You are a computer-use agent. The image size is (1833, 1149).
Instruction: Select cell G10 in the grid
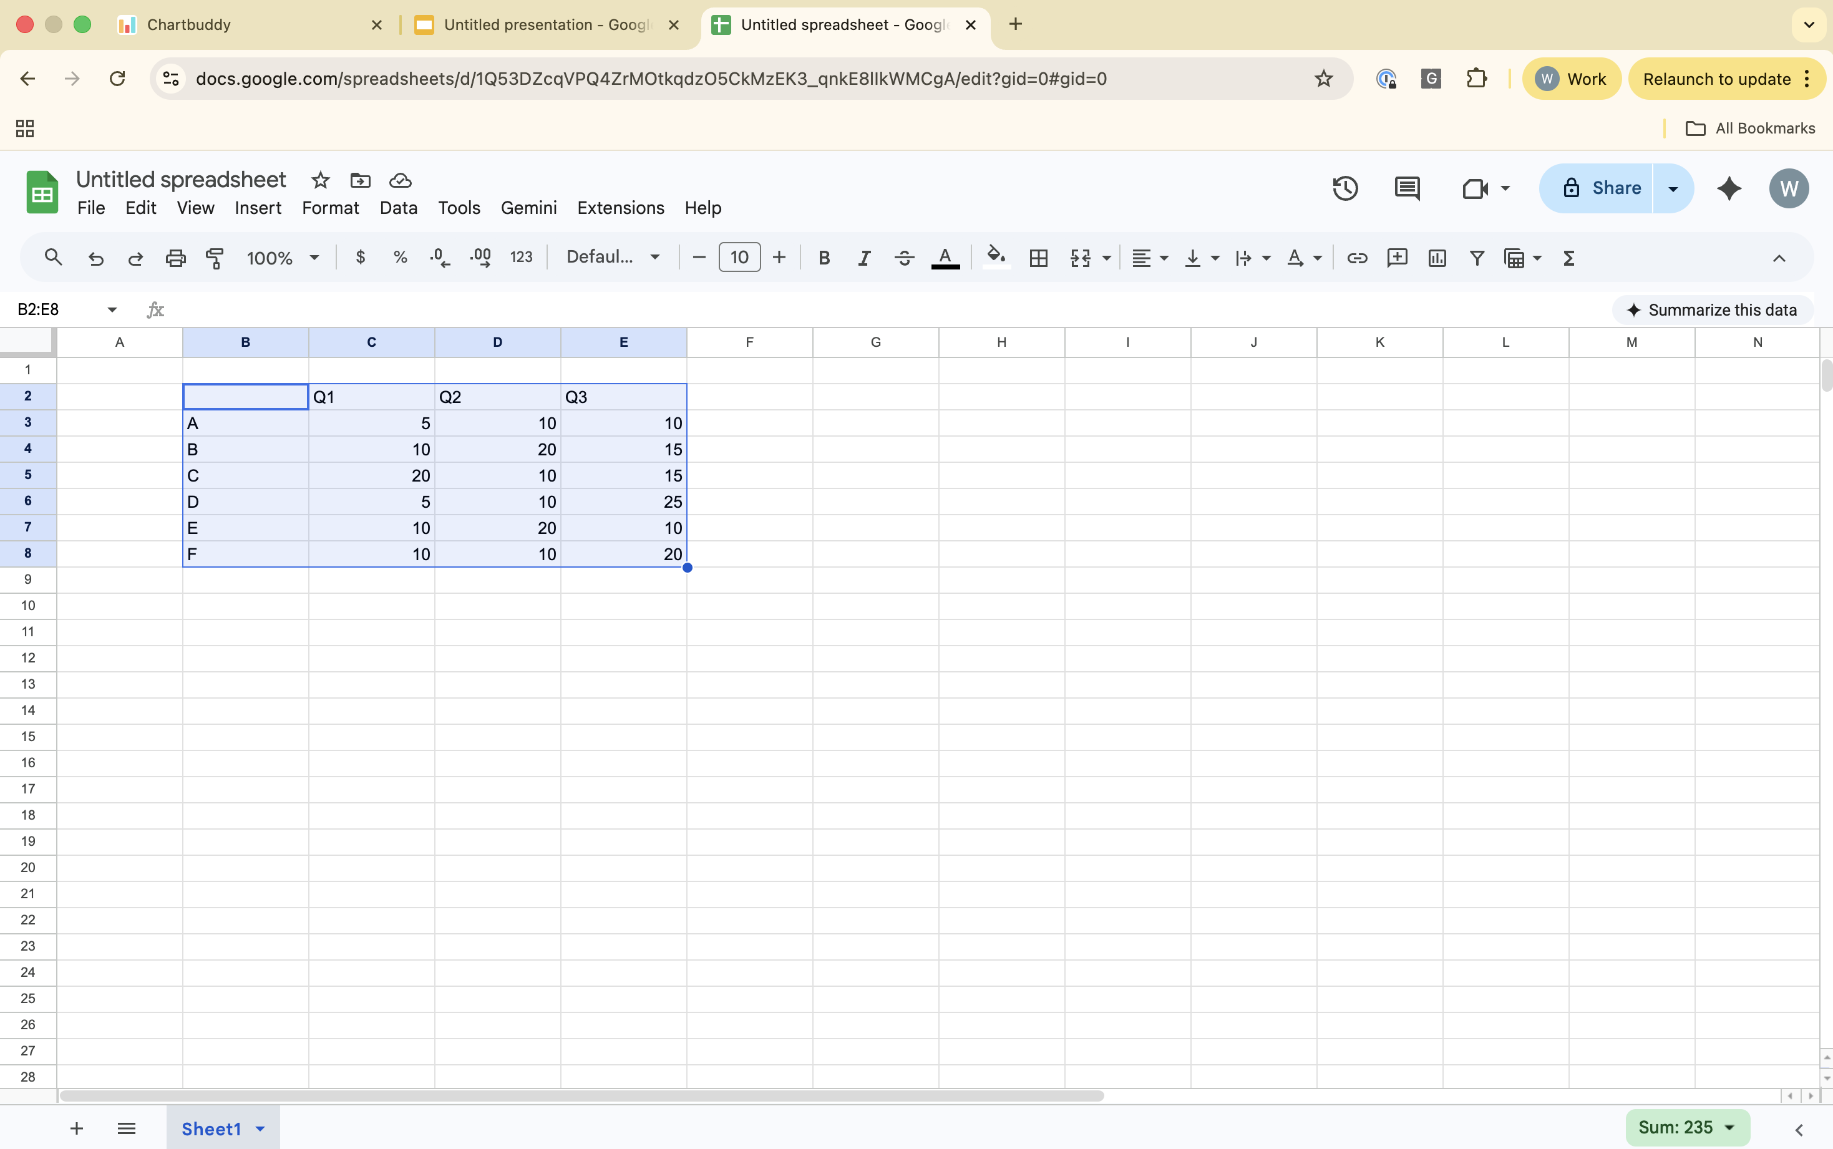(x=875, y=605)
